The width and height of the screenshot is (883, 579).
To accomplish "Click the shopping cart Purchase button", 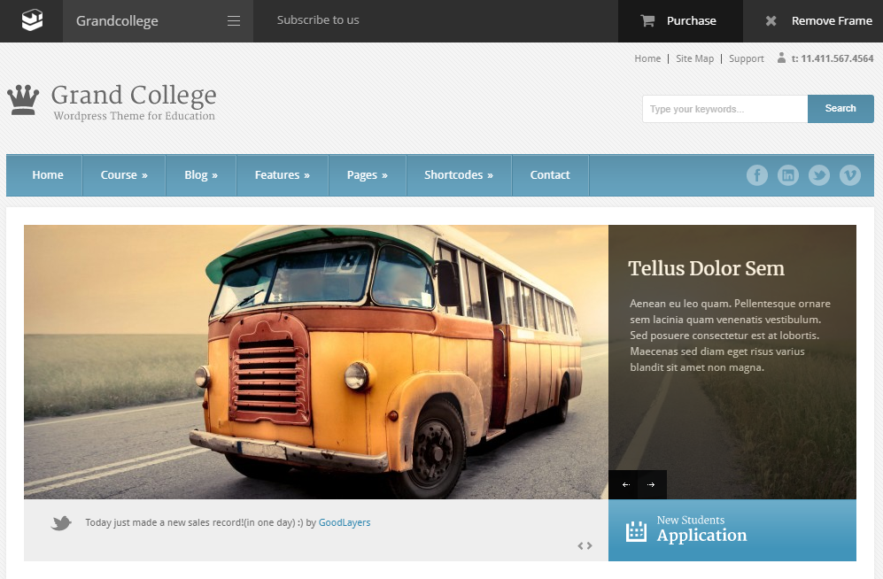I will 680,21.
